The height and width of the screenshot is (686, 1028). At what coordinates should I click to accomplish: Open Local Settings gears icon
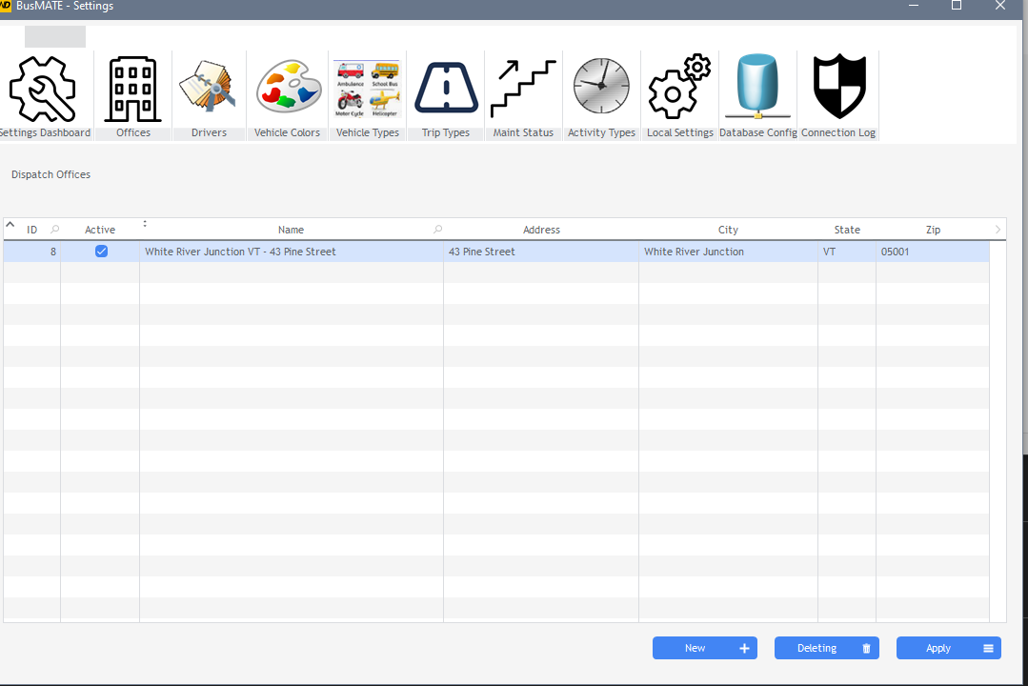point(679,88)
